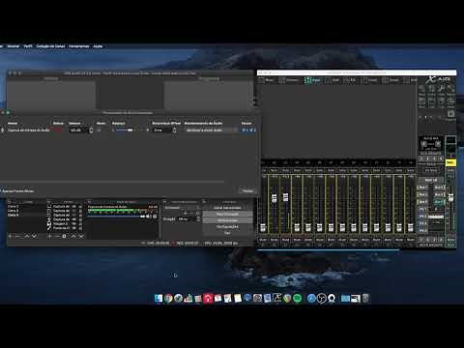
Task: Select Bus 4 in X AIR
Action: click(439, 194)
